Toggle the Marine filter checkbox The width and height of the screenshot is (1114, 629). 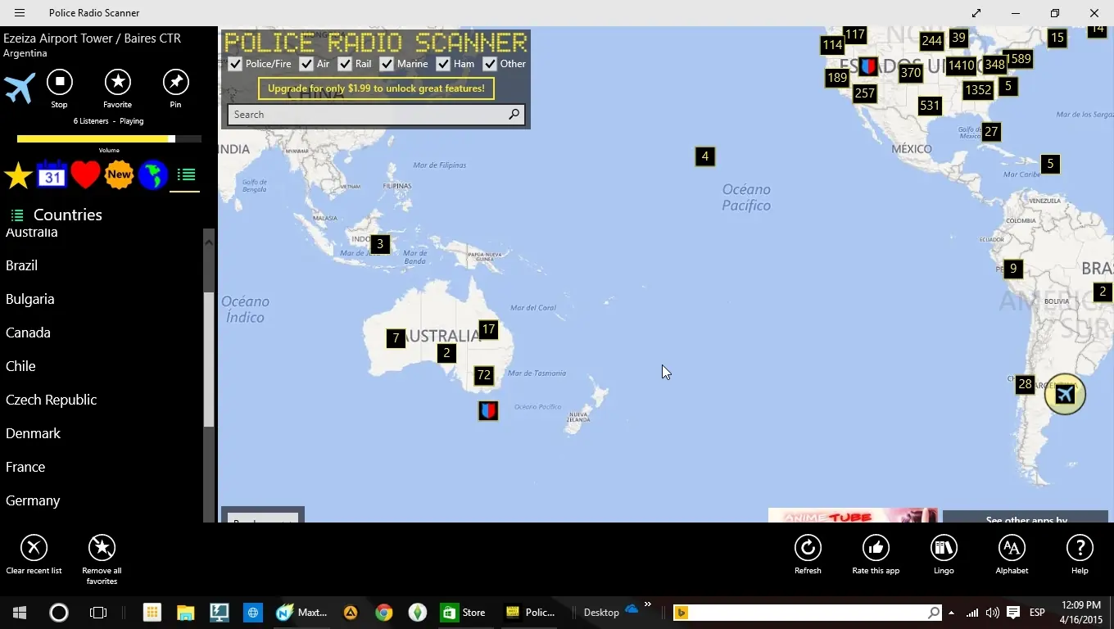click(387, 64)
